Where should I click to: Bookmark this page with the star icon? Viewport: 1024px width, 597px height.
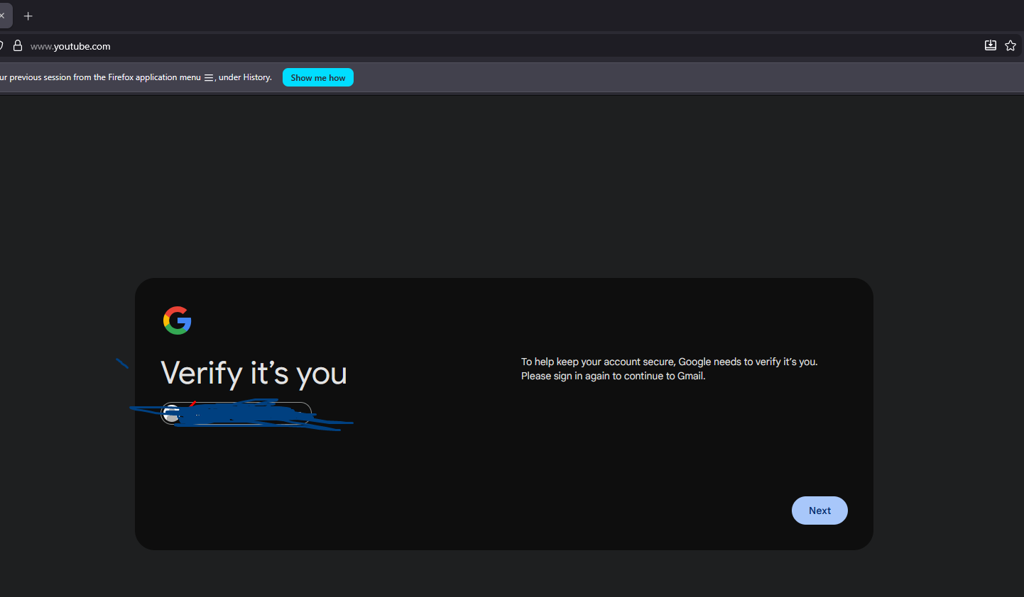click(x=1011, y=45)
